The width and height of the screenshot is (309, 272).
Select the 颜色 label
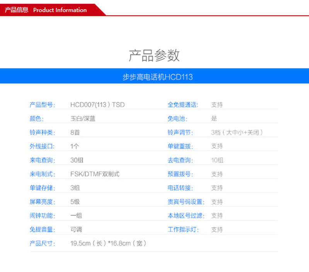37,118
